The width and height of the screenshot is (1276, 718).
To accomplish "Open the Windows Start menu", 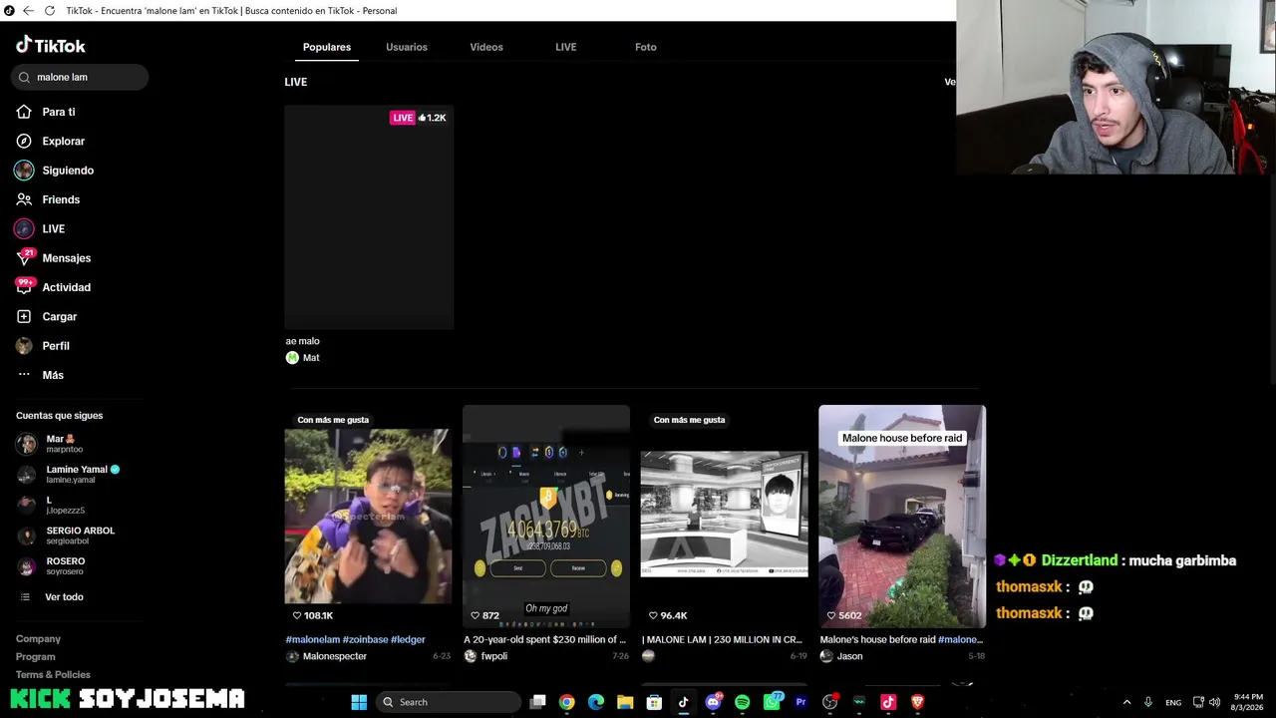I will coord(359,702).
